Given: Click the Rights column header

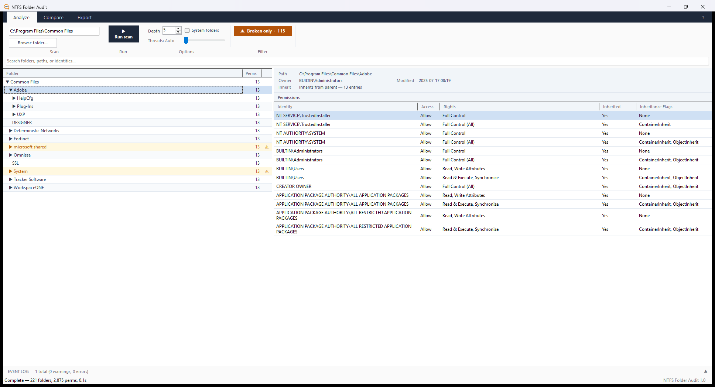Looking at the screenshot, I should tap(519, 107).
